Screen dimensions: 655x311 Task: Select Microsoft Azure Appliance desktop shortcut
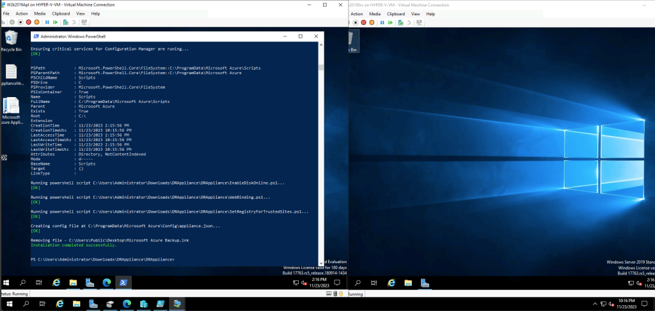11,111
